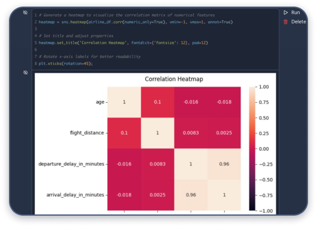Click the flight_distance row cell showing 0.0083
This screenshot has width=317, height=227.
point(191,133)
